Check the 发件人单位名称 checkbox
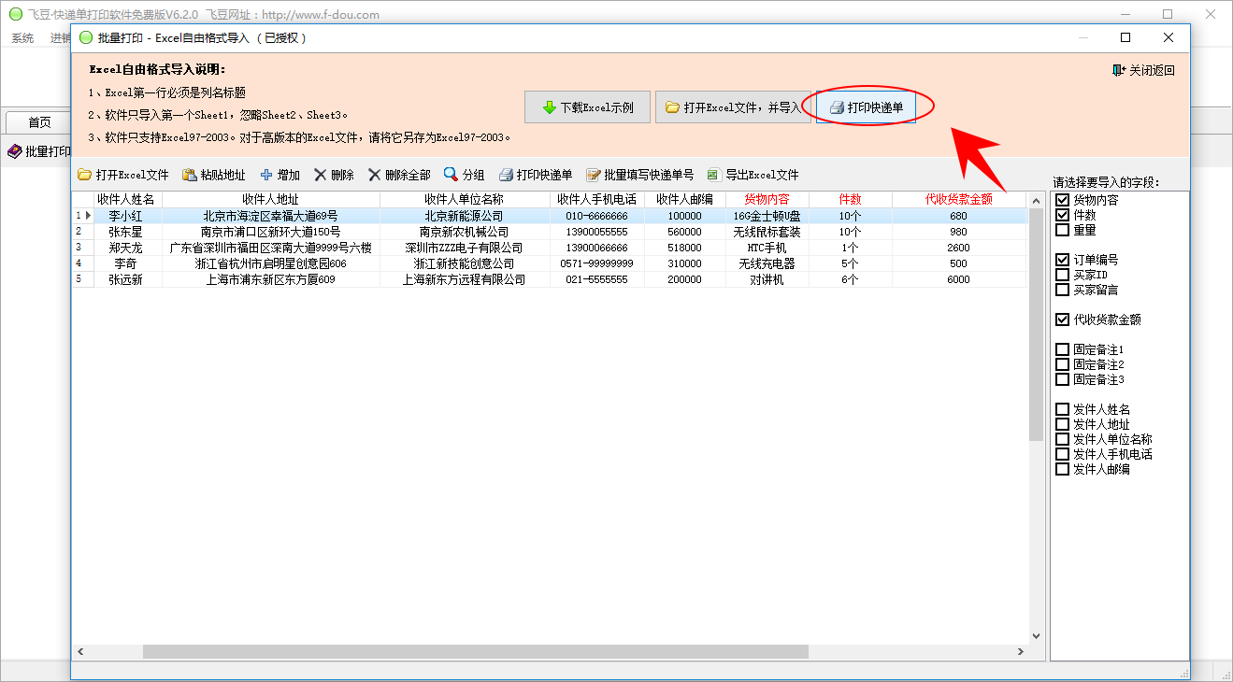This screenshot has height=682, width=1233. 1062,439
